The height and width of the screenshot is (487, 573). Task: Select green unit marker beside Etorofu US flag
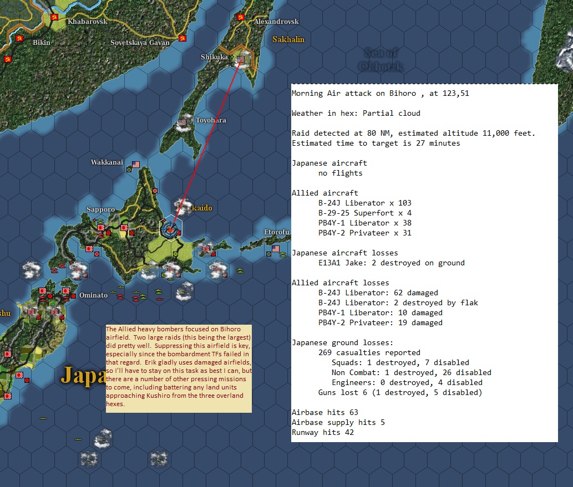(x=268, y=254)
